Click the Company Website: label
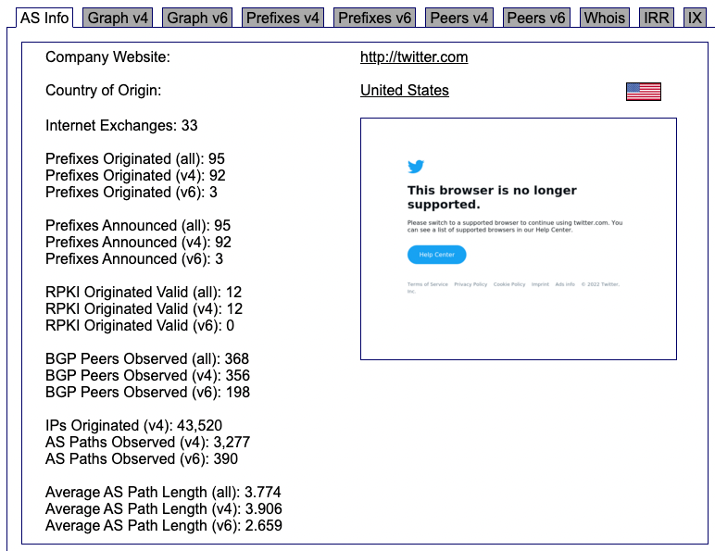The width and height of the screenshot is (715, 551). coord(107,57)
